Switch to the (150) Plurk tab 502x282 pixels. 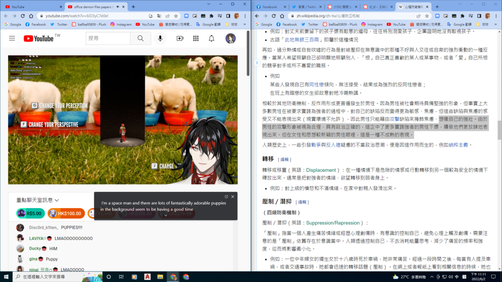point(342,7)
